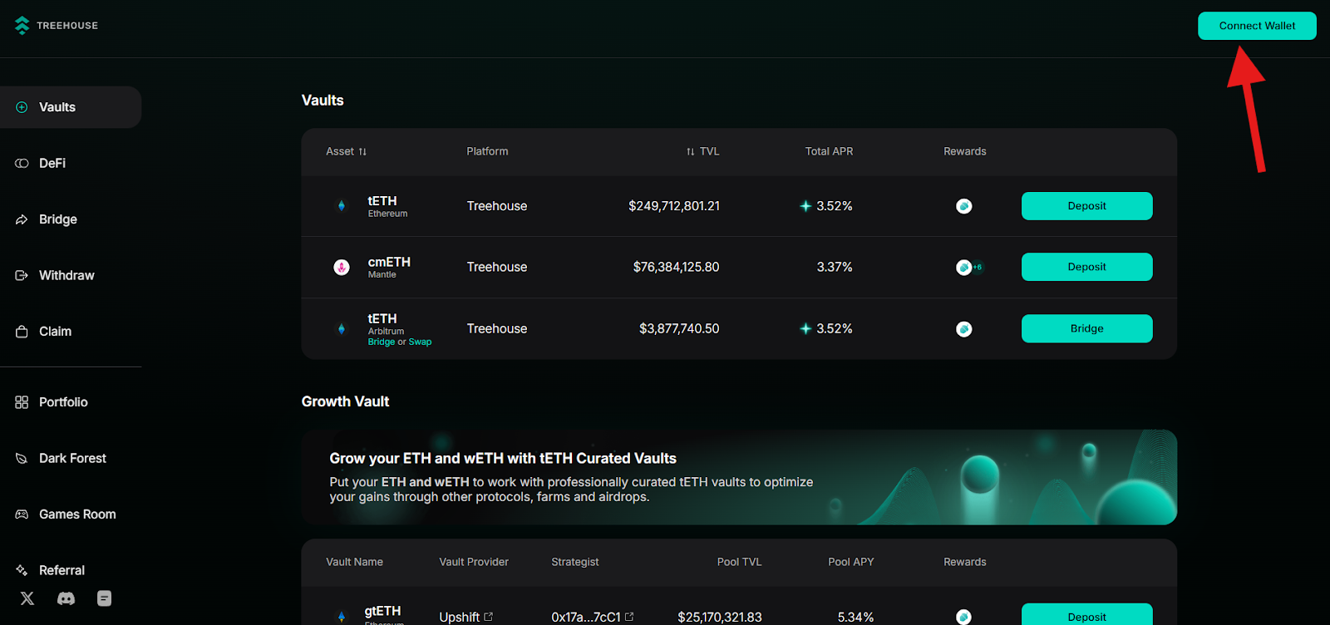Screen dimensions: 1330x625
Task: Click the Platform column header
Action: coord(487,151)
